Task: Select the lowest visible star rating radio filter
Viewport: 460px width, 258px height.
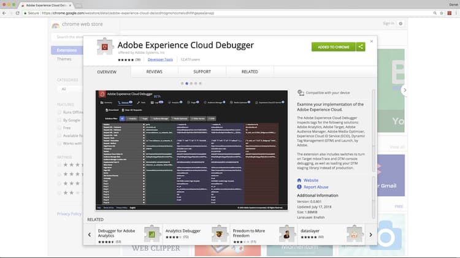Action: tap(59, 193)
